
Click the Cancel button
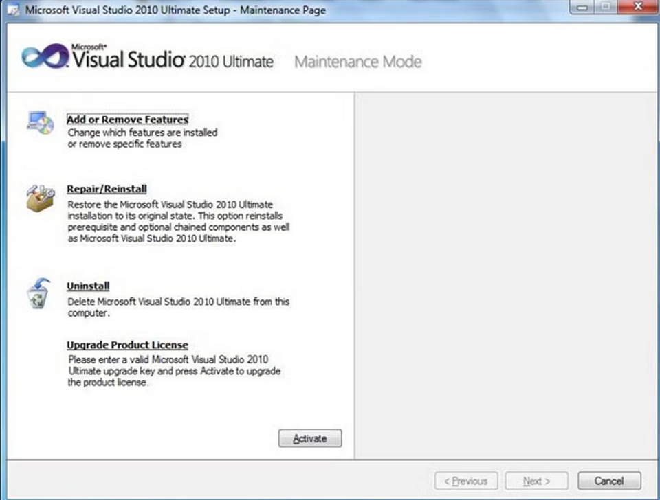click(609, 481)
